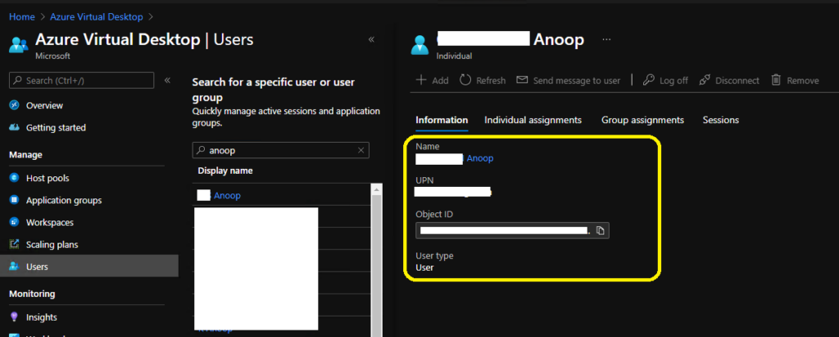The height and width of the screenshot is (337, 839).
Task: Collapse the Users blade double chevron
Action: pos(371,39)
